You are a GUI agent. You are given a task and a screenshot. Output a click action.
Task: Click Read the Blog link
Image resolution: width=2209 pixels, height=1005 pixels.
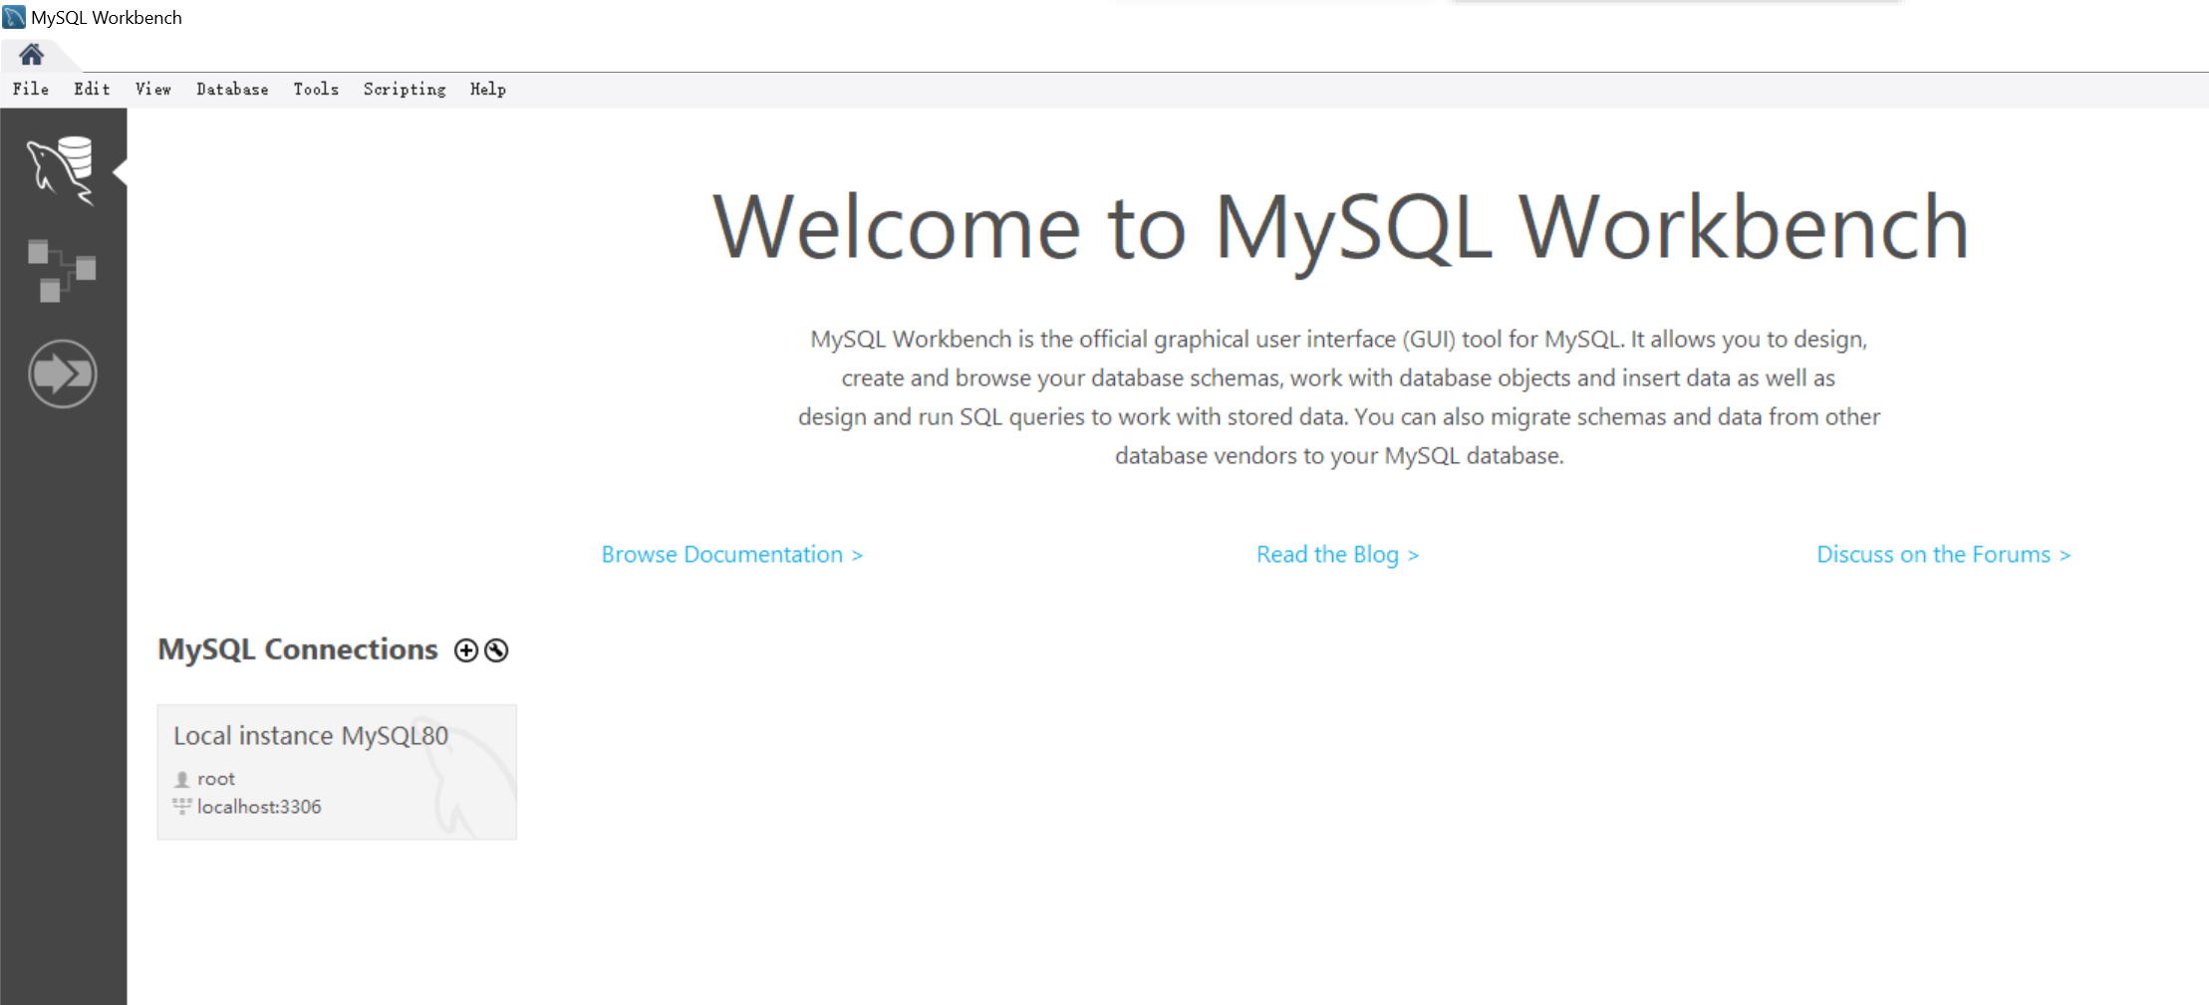pyautogui.click(x=1337, y=554)
